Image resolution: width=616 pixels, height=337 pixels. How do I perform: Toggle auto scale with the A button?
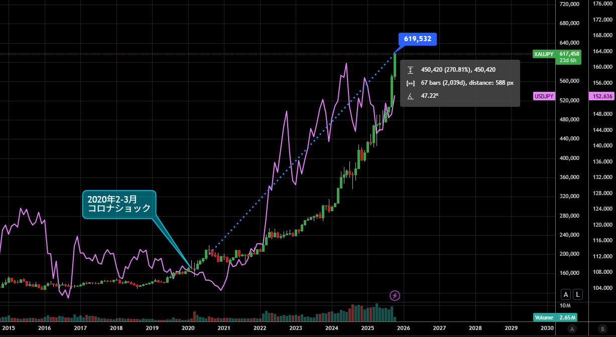pyautogui.click(x=566, y=295)
